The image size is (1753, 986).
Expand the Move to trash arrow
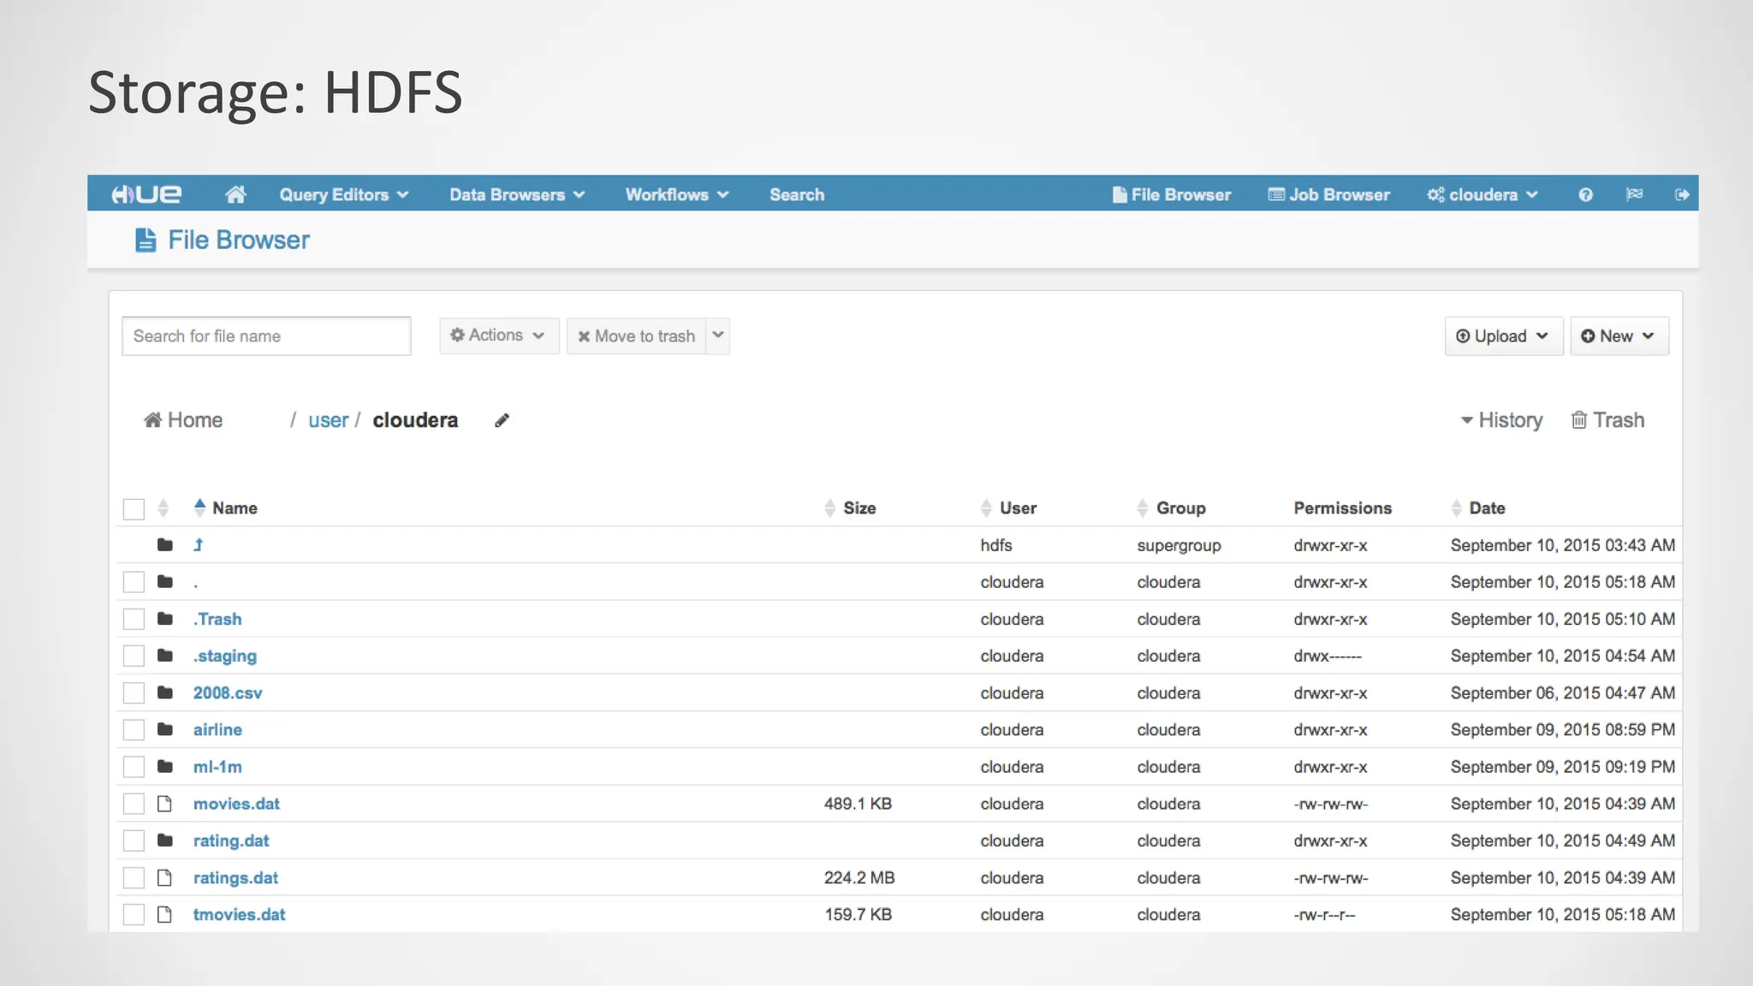pos(718,336)
